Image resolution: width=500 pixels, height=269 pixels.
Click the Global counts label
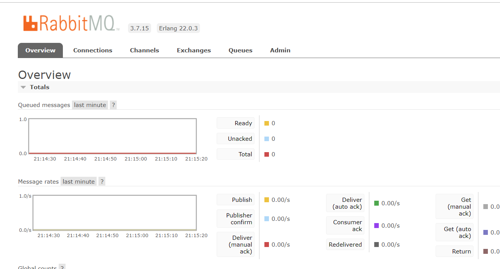(37, 267)
